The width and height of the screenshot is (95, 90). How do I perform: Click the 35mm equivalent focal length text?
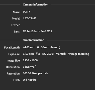point(49,47)
